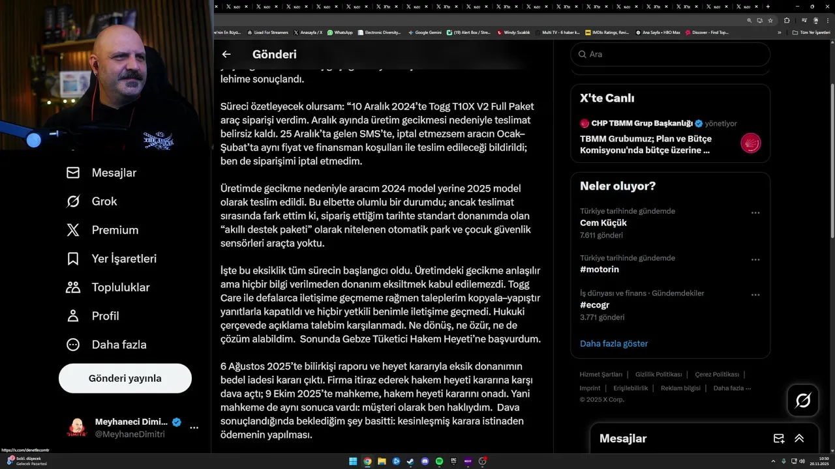Open Livad For Streamers bookmark
Image resolution: width=835 pixels, height=469 pixels.
pyautogui.click(x=267, y=32)
